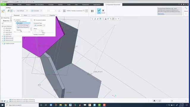Screen dimensions: 190x107
Task: Switch to the Placement tab
Action: (x=17, y=15)
